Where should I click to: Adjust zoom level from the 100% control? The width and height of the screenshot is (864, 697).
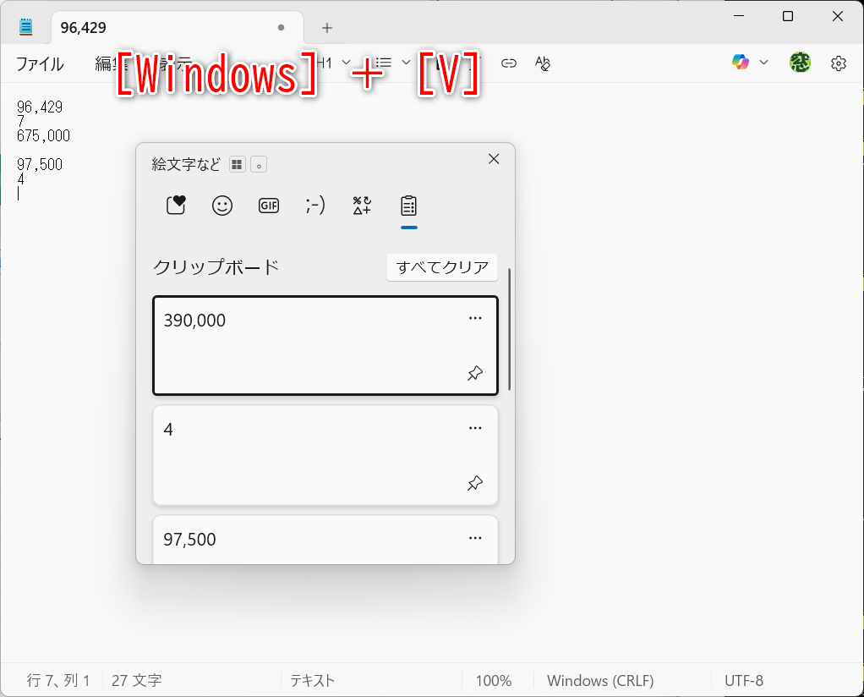495,680
